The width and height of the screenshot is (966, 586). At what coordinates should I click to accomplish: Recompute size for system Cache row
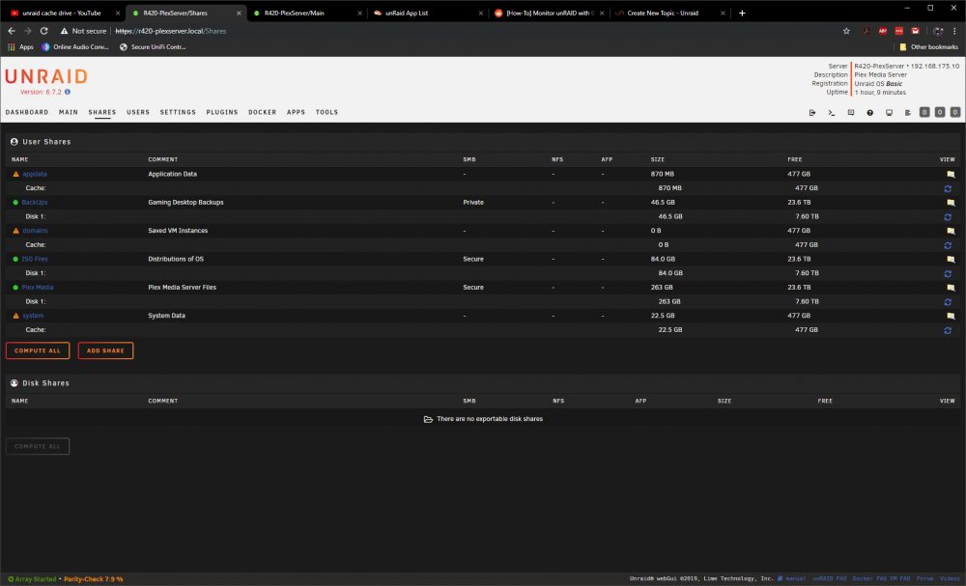(948, 330)
